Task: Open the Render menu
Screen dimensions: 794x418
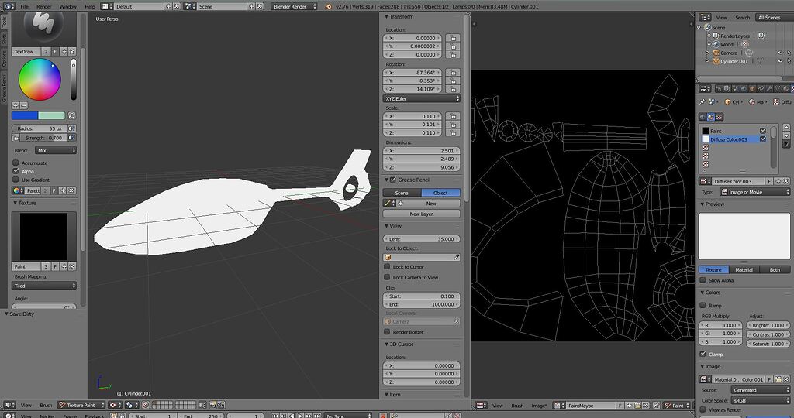Action: point(44,6)
